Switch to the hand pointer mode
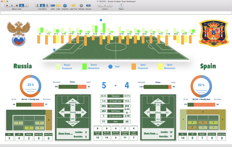232x147 pixels. point(12,6)
